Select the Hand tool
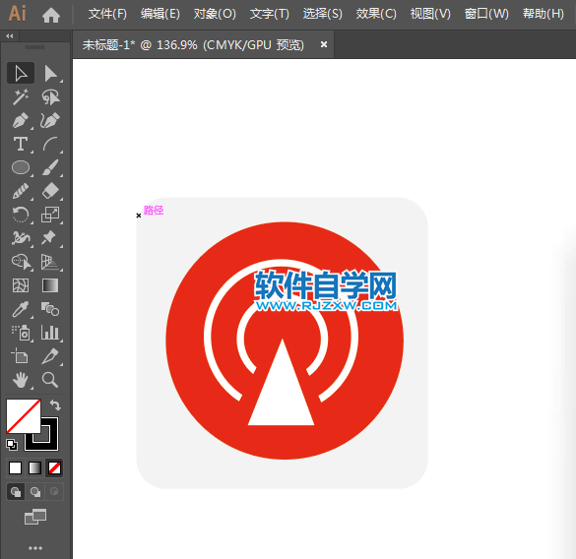This screenshot has width=576, height=559. click(x=21, y=380)
